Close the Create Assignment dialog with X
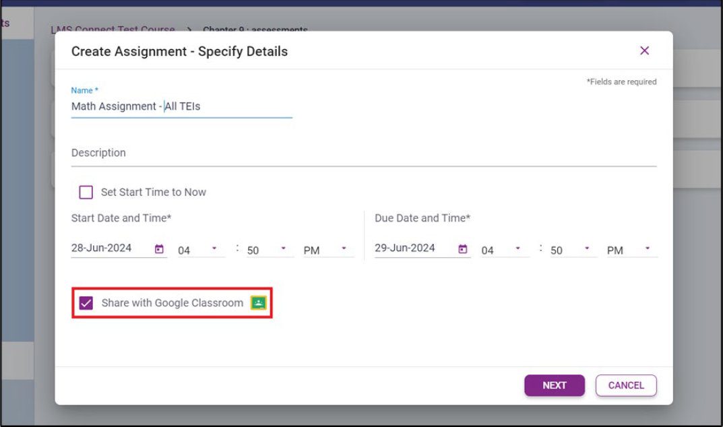 [644, 51]
